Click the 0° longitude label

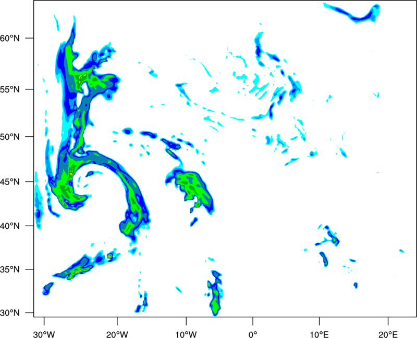coord(253,334)
